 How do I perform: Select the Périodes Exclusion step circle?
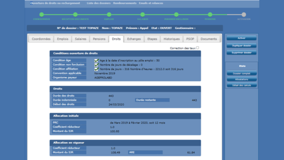pos(176,15)
